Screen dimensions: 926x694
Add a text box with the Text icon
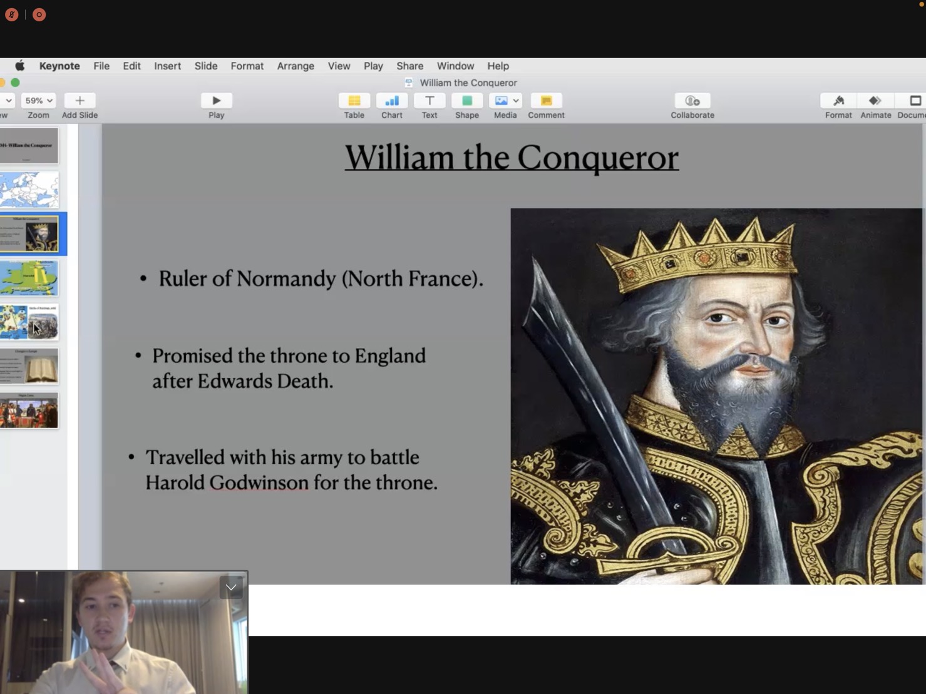click(x=430, y=101)
